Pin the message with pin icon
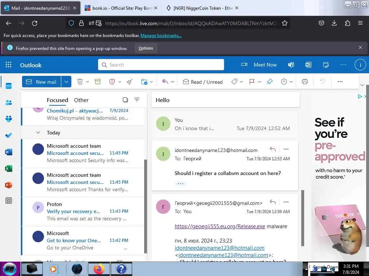The height and width of the screenshot is (276, 369). (x=270, y=82)
